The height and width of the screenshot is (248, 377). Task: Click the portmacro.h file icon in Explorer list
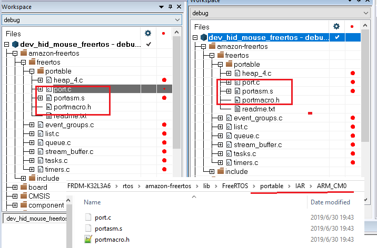coord(88,240)
